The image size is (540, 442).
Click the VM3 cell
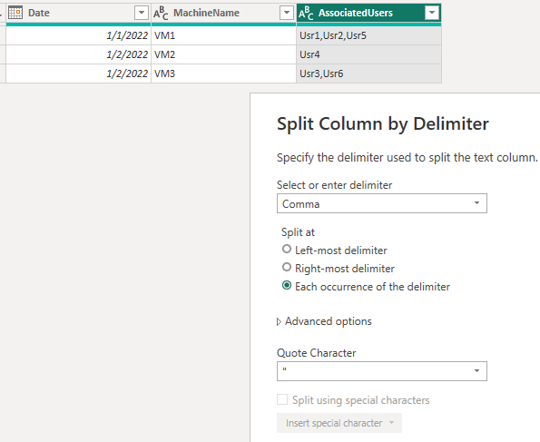click(223, 74)
